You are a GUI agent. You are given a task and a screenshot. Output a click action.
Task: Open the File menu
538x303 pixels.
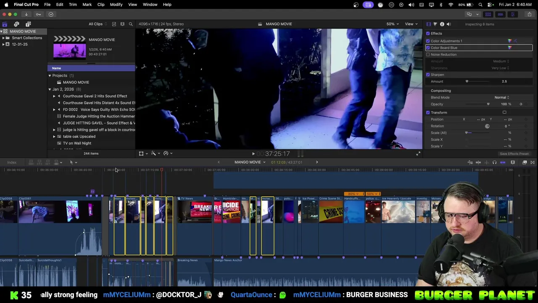[47, 5]
